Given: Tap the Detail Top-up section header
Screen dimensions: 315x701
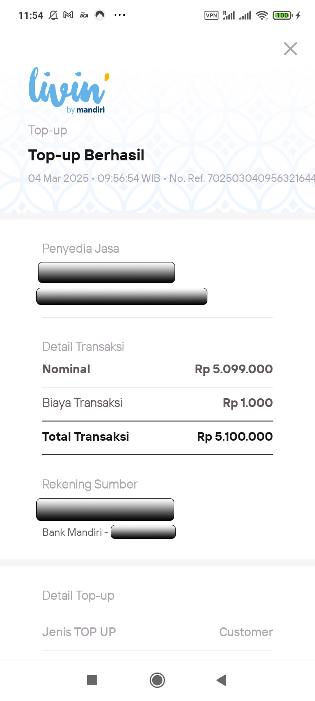Looking at the screenshot, I should [78, 596].
